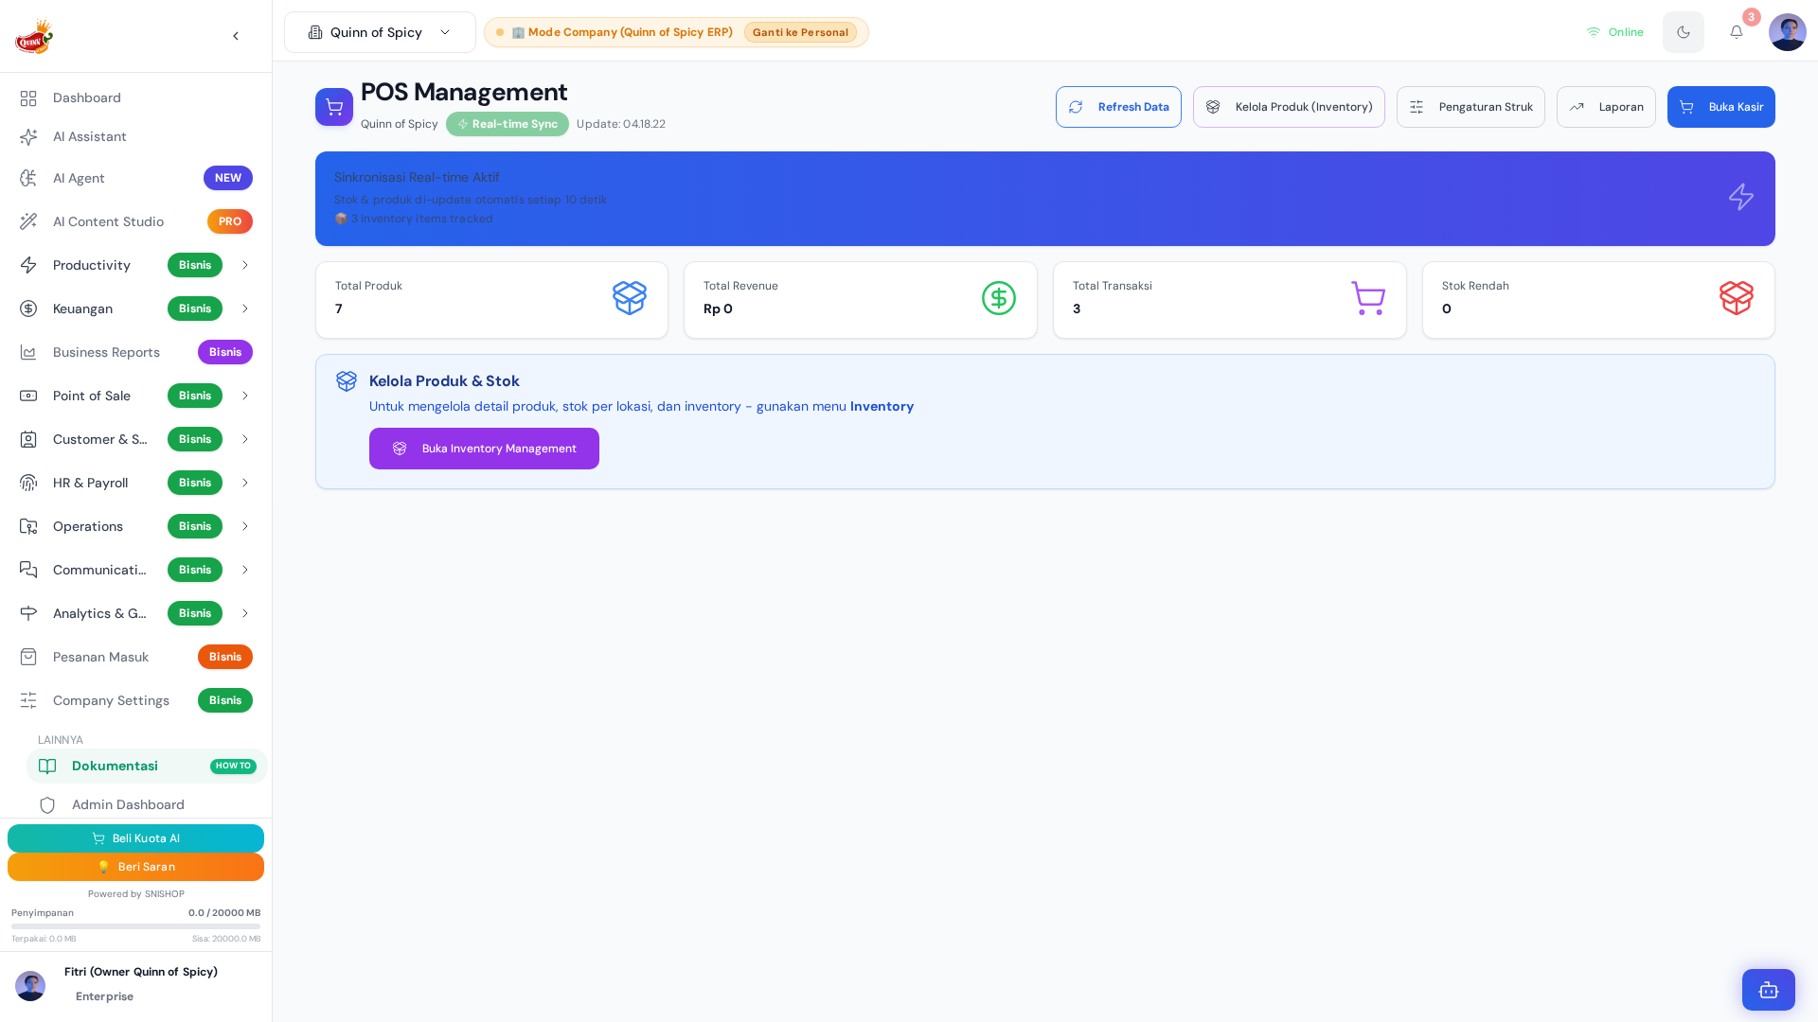Image resolution: width=1818 pixels, height=1022 pixels.
Task: Open the user avatar menu in the top bar
Action: pyautogui.click(x=1788, y=32)
